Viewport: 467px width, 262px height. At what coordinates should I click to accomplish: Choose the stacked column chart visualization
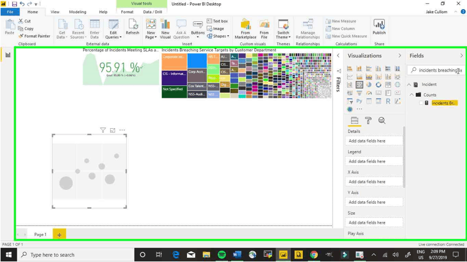tap(359, 69)
